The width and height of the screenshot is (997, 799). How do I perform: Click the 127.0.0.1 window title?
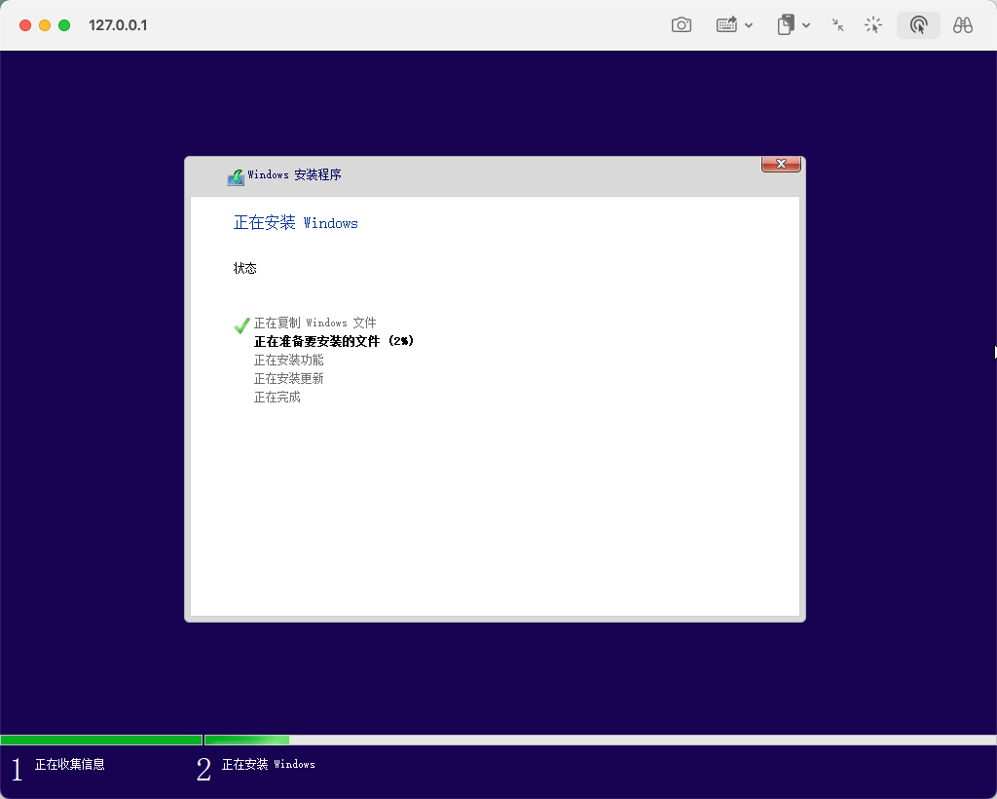[x=118, y=25]
